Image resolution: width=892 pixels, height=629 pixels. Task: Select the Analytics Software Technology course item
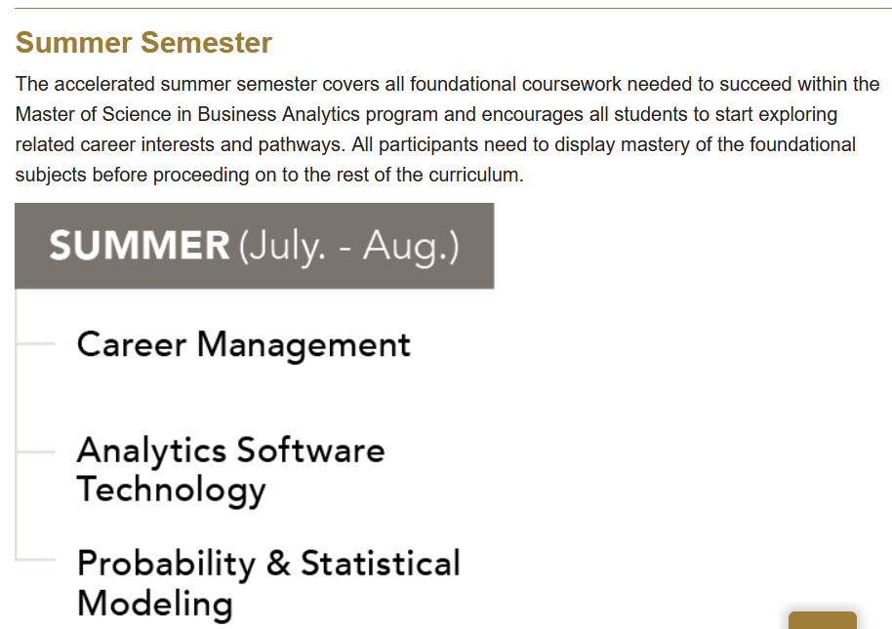pyautogui.click(x=230, y=470)
